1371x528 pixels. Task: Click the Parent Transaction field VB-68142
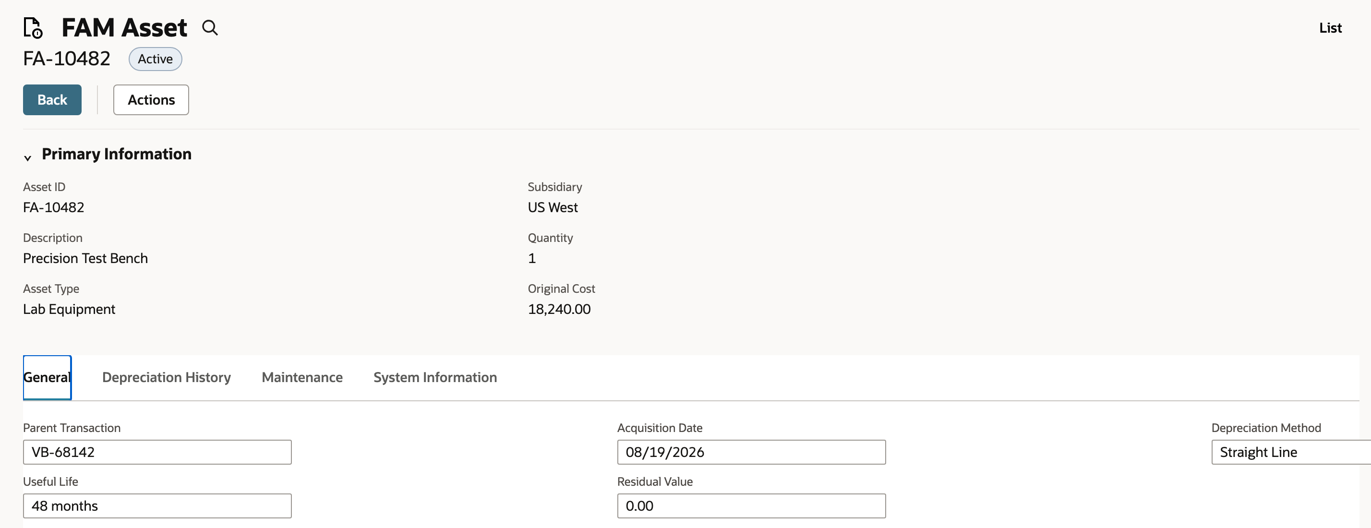[157, 452]
